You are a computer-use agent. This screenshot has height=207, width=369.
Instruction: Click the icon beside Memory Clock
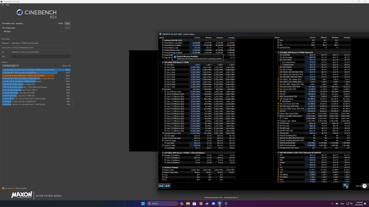163,170
